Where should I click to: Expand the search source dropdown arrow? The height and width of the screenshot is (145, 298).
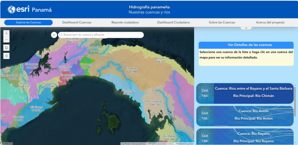[54, 35]
